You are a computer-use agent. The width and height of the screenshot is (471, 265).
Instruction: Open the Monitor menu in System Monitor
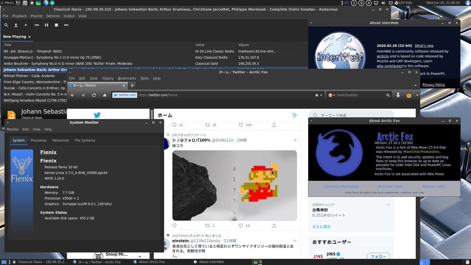coord(13,129)
